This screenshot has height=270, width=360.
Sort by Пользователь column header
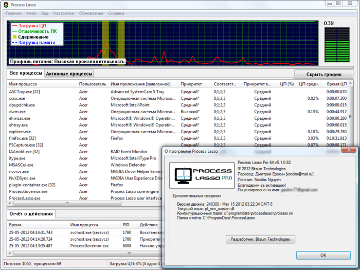[93, 84]
